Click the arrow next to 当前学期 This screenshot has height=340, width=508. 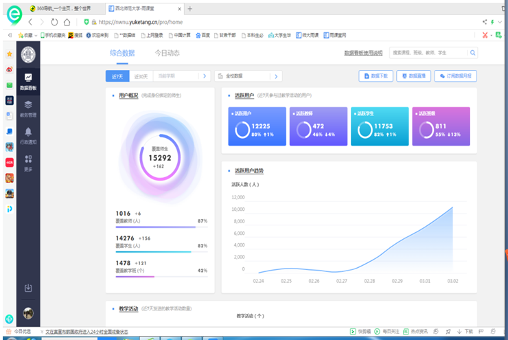pos(203,76)
